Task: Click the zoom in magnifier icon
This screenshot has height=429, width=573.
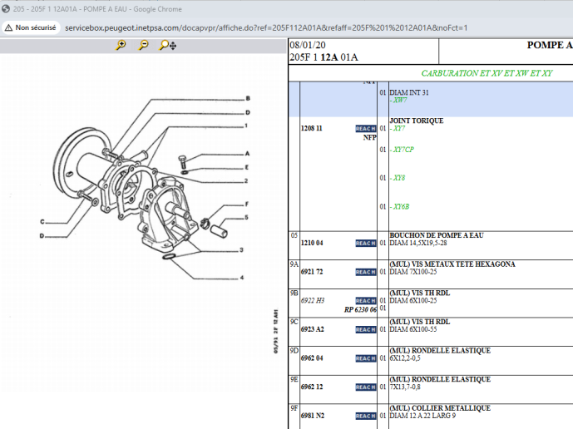Action: click(x=121, y=46)
